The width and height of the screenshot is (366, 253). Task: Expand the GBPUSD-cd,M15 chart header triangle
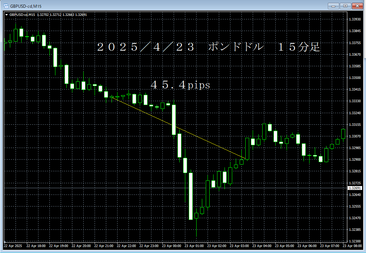[x=7, y=15]
